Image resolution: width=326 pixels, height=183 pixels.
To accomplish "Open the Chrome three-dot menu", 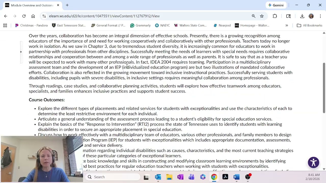I will tap(320, 16).
